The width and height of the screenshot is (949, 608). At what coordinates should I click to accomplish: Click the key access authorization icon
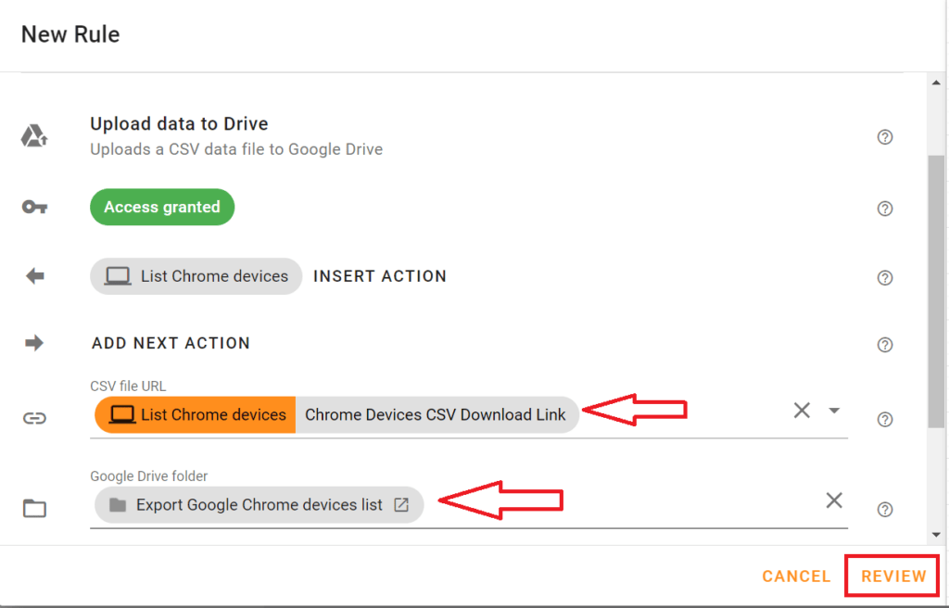pyautogui.click(x=34, y=207)
